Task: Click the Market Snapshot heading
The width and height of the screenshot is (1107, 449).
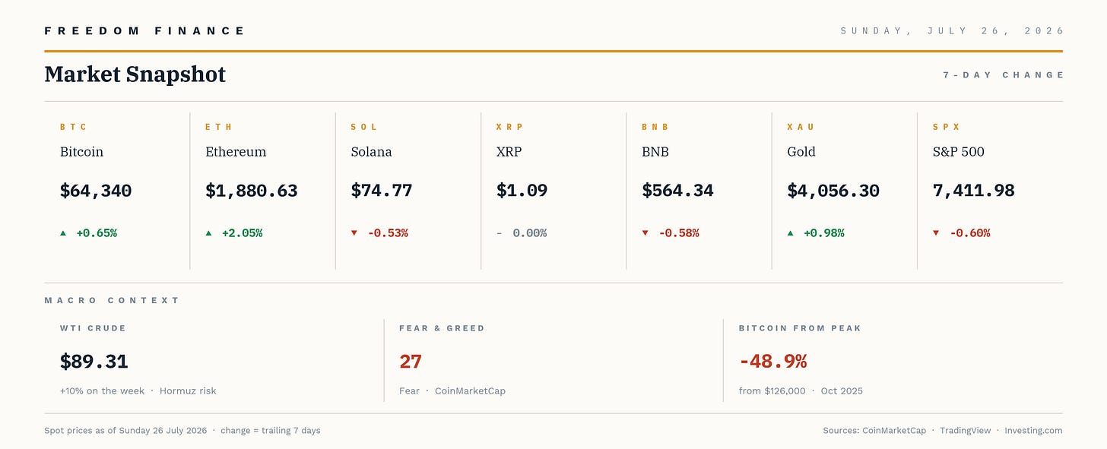Action: pyautogui.click(x=135, y=74)
